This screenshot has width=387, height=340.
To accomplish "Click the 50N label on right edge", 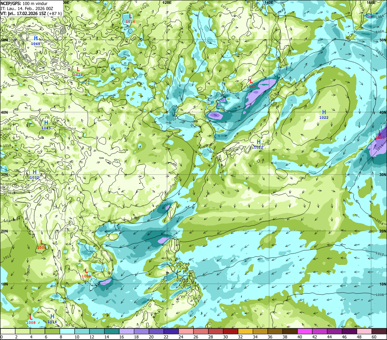I will 383,40.
